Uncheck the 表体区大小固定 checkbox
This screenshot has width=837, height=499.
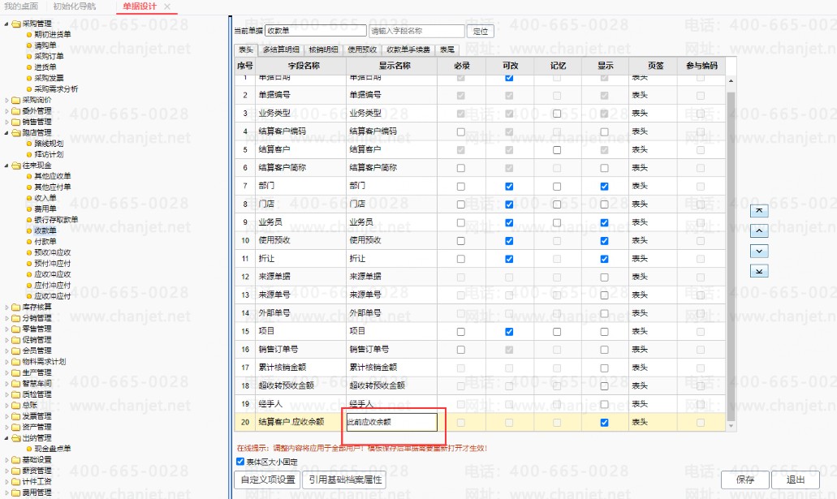(x=240, y=462)
